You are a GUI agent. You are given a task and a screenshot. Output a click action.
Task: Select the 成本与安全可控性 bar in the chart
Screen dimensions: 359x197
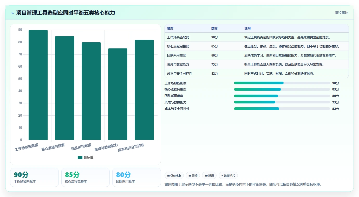144,90
